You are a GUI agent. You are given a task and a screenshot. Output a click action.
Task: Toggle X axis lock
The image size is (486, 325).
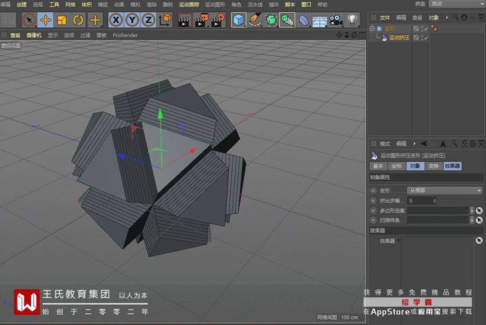116,20
